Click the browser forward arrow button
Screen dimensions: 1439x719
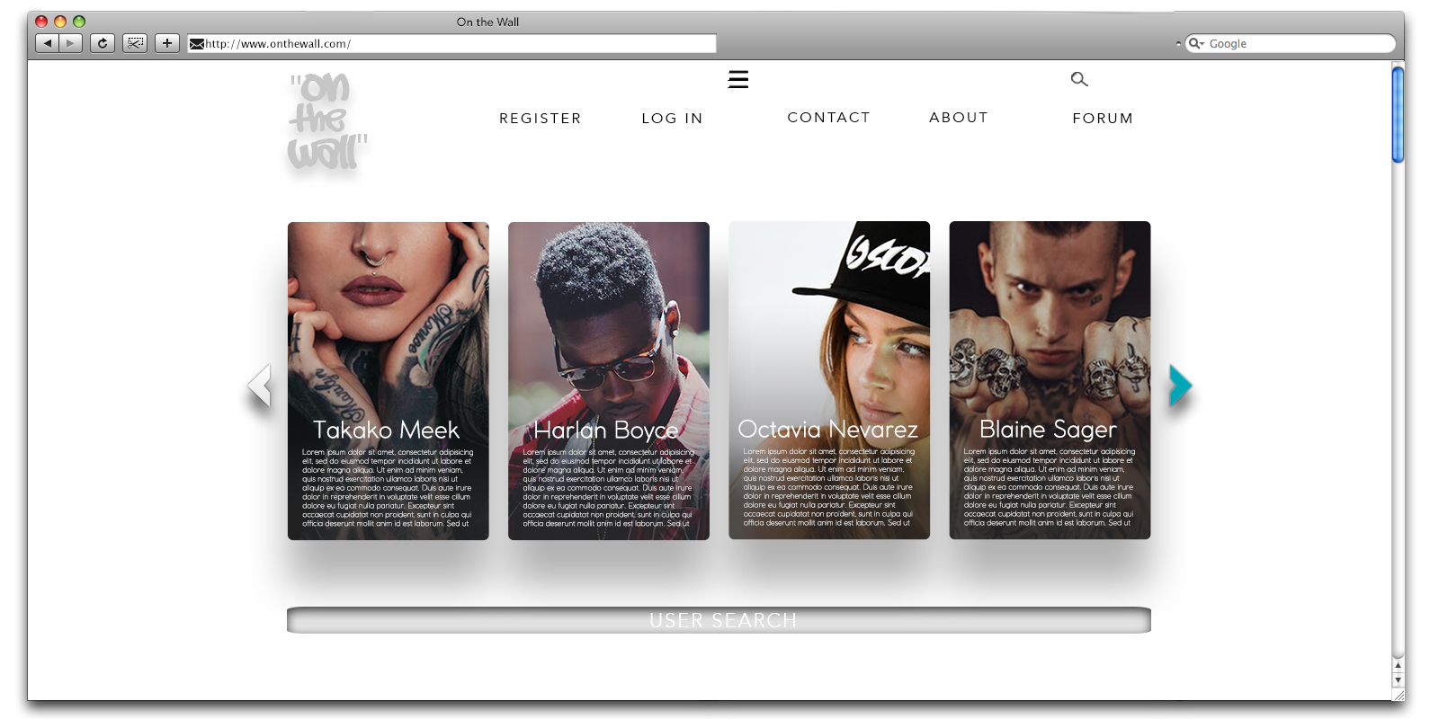(70, 43)
